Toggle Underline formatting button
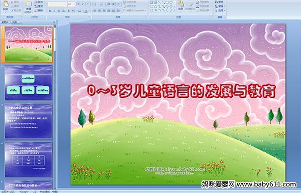This screenshot has width=301, height=193. tap(59, 11)
